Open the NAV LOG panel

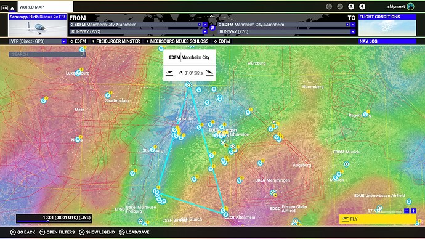[x=387, y=41]
